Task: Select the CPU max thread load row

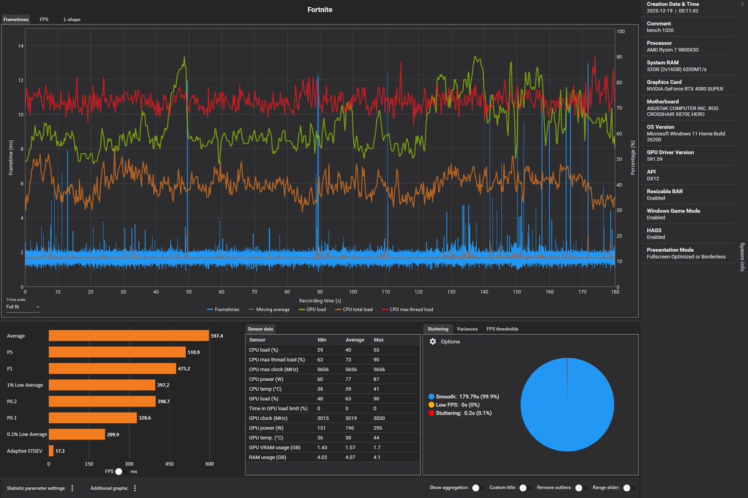Action: point(333,360)
